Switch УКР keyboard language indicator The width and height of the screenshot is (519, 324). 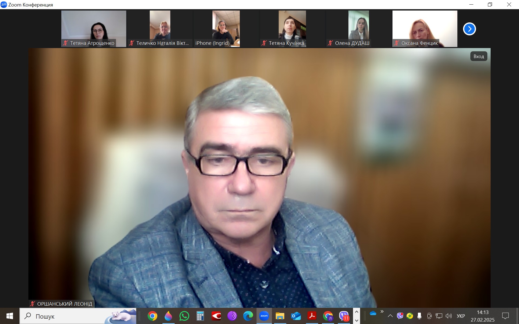(461, 316)
